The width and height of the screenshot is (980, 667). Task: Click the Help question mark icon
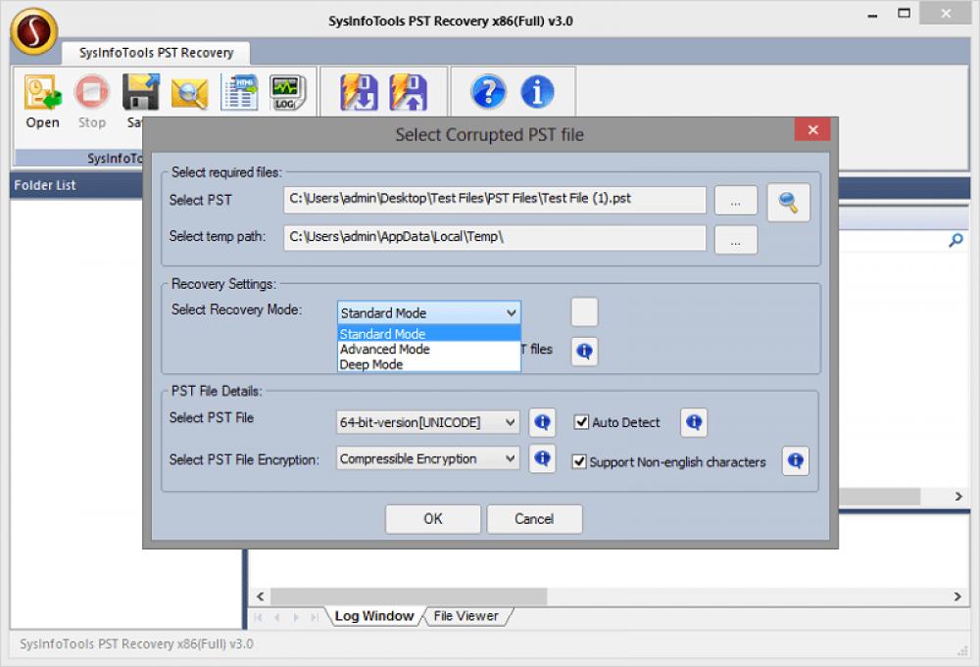pyautogui.click(x=488, y=93)
